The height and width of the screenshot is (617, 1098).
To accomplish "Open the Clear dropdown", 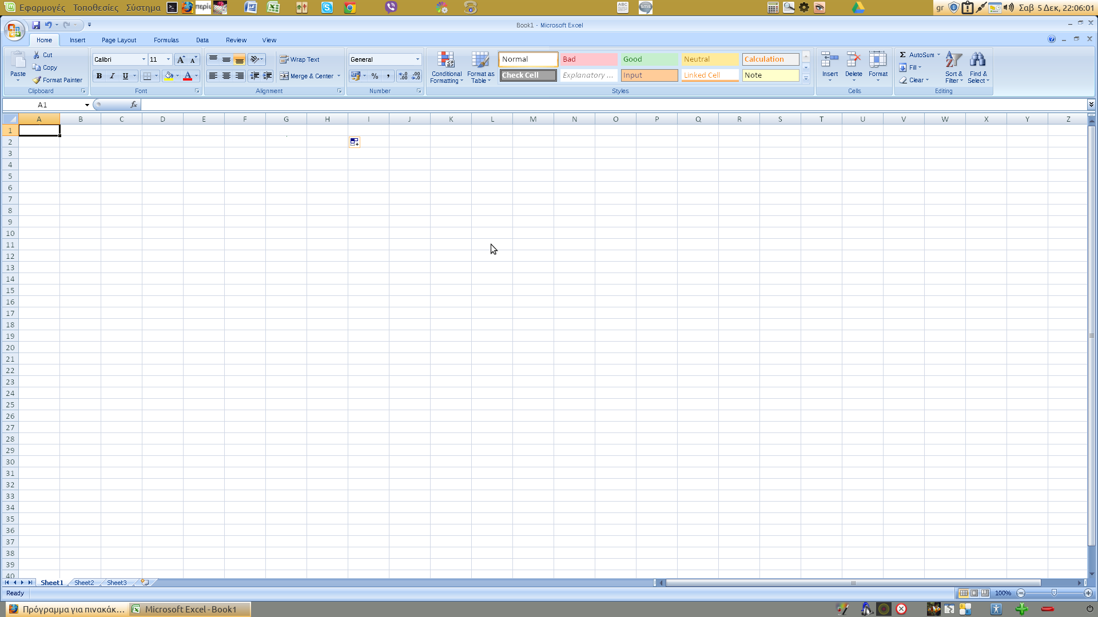I will coord(914,80).
